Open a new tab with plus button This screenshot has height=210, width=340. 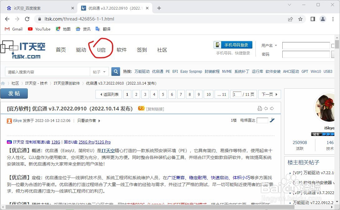[x=159, y=8]
